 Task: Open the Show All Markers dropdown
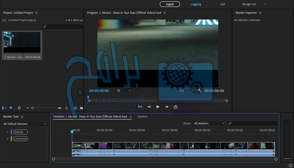tap(209, 123)
